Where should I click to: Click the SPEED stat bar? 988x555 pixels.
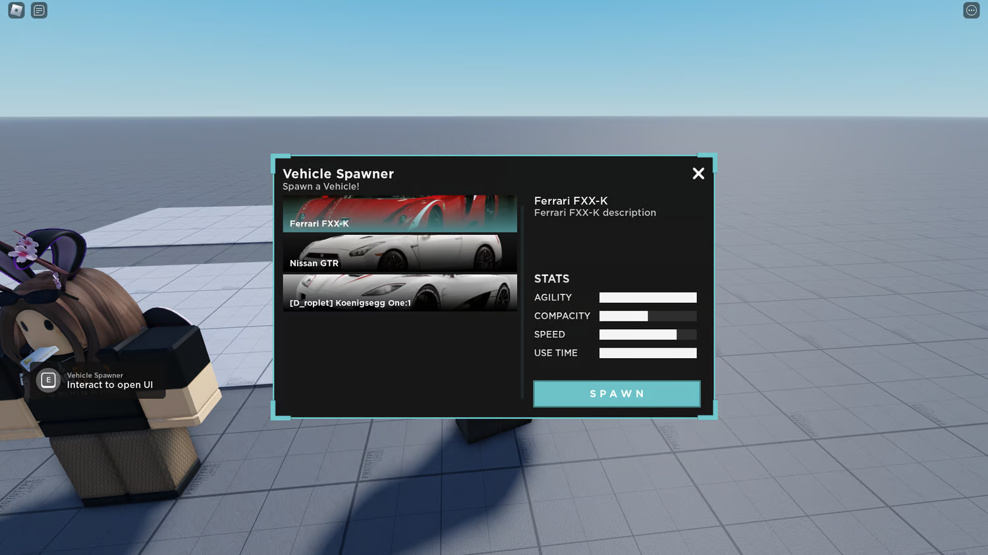click(647, 334)
